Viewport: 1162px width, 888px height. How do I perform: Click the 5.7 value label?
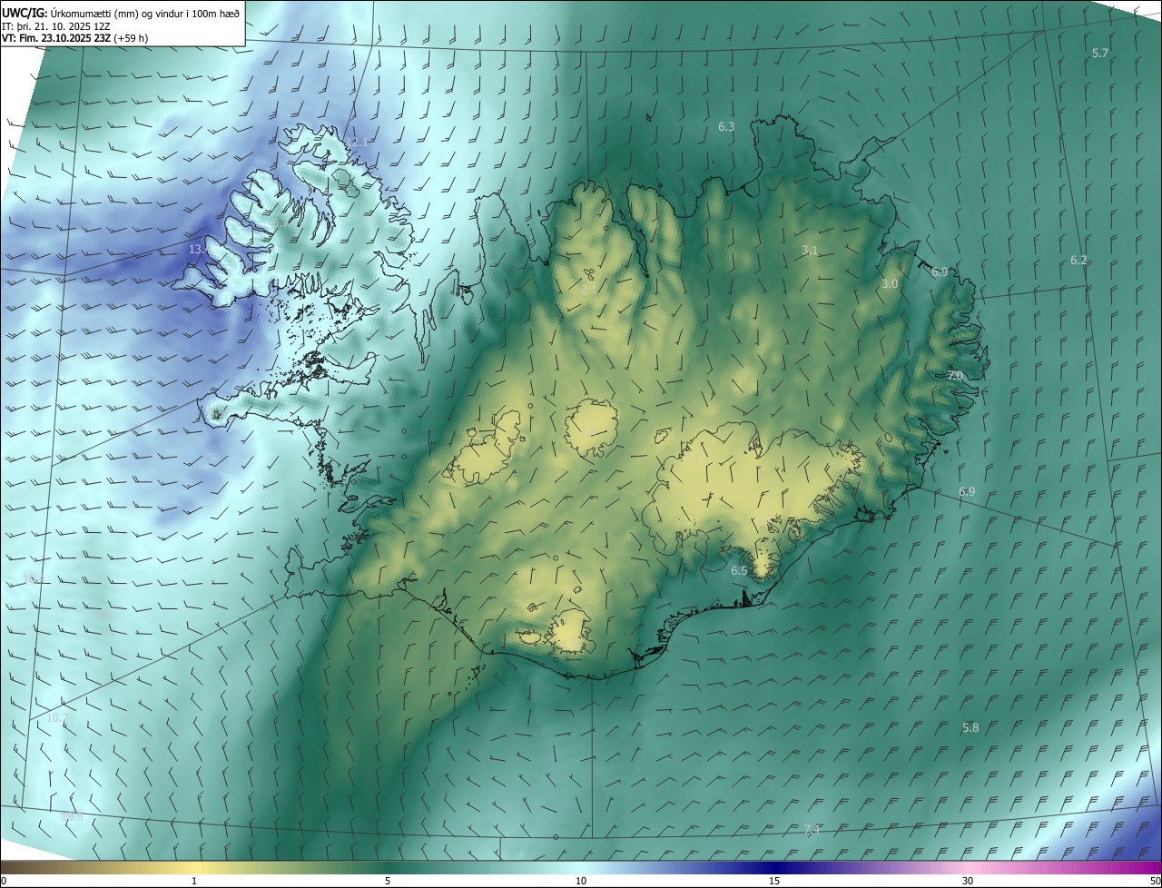point(1100,54)
